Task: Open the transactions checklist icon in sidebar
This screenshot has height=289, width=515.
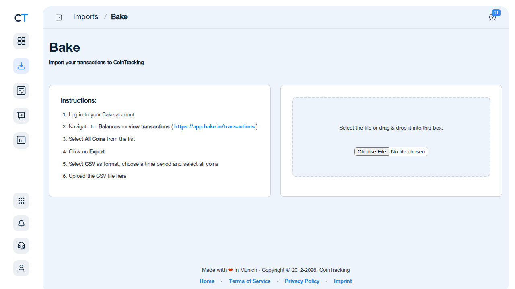Action: pos(21,91)
